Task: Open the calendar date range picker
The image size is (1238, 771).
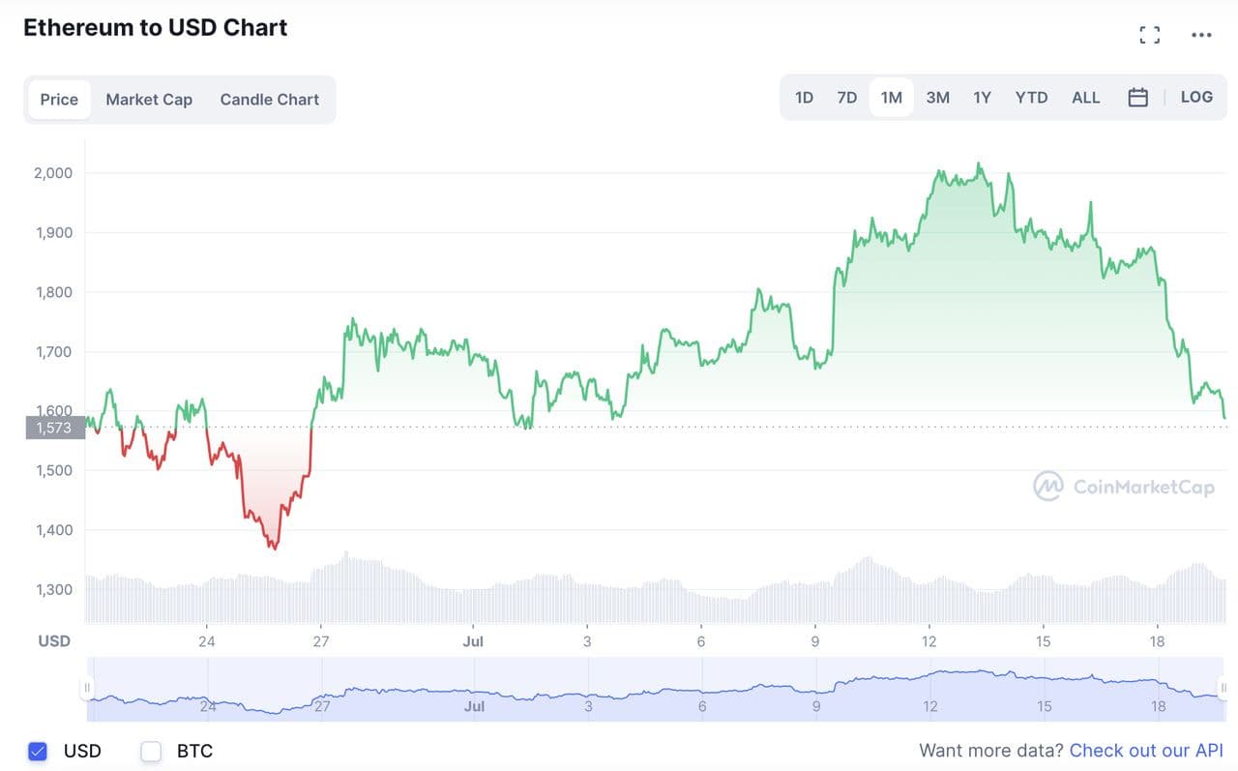Action: [1138, 98]
